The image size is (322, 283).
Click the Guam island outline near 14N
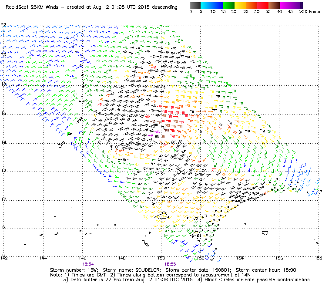click(x=62, y=145)
